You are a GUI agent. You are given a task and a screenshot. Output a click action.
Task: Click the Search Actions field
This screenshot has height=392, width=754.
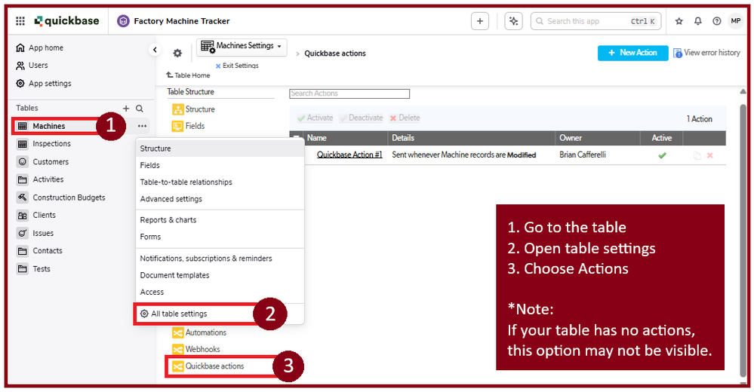tap(349, 93)
